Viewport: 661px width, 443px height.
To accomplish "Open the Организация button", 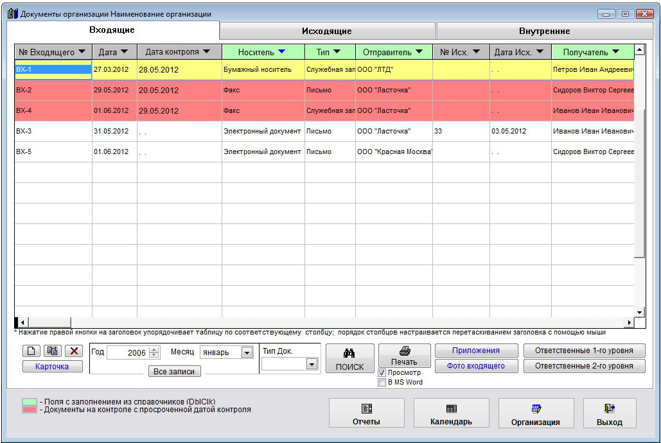I will 535,413.
